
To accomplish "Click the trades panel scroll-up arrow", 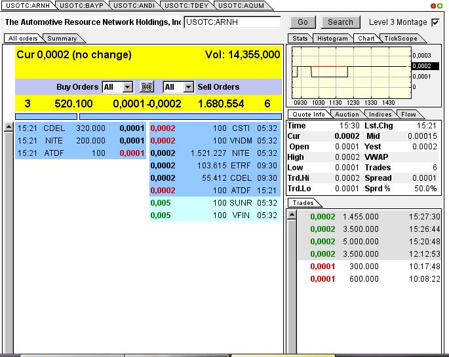I will click(x=292, y=216).
